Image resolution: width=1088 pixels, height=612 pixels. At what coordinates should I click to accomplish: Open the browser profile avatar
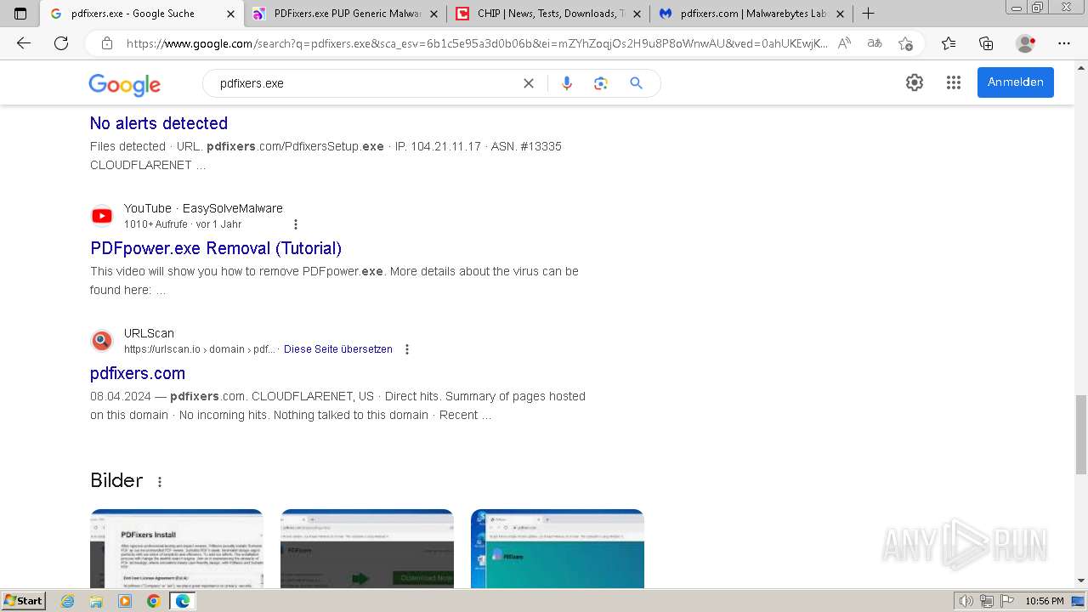pyautogui.click(x=1025, y=43)
